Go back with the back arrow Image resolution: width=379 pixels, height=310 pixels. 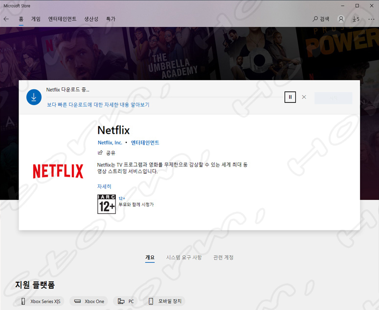tap(6, 19)
